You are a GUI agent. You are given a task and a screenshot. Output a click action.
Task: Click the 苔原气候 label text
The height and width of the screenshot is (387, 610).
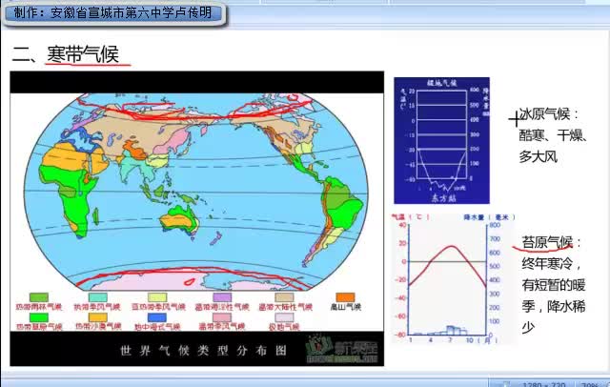coord(547,242)
